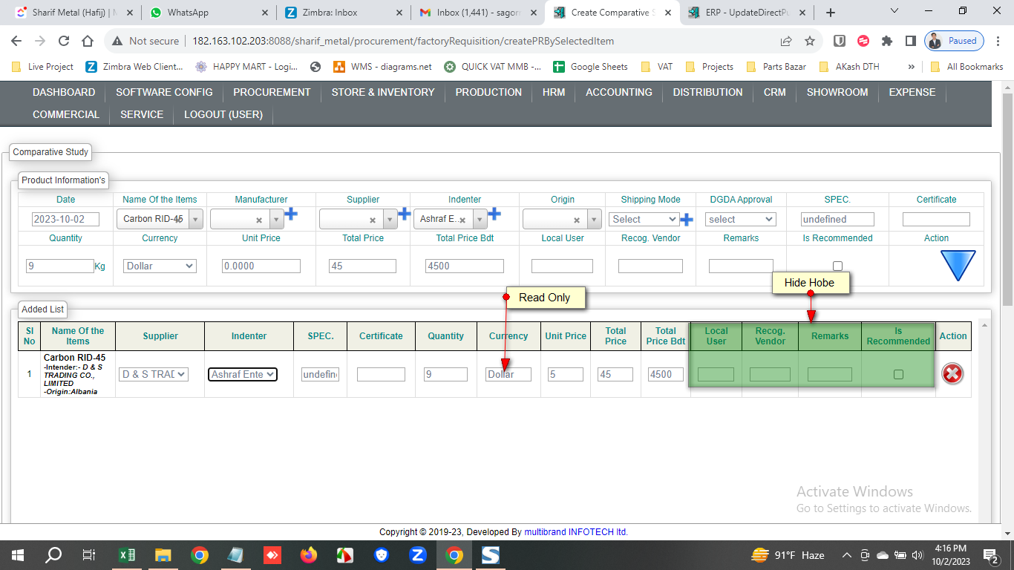
Task: Click the blue plus icon beside Supplier
Action: [x=405, y=214]
